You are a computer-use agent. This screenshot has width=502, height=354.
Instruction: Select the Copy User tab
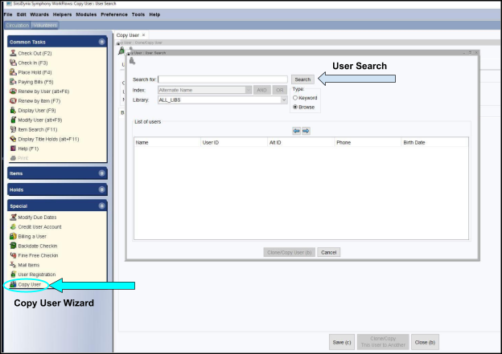pos(128,35)
